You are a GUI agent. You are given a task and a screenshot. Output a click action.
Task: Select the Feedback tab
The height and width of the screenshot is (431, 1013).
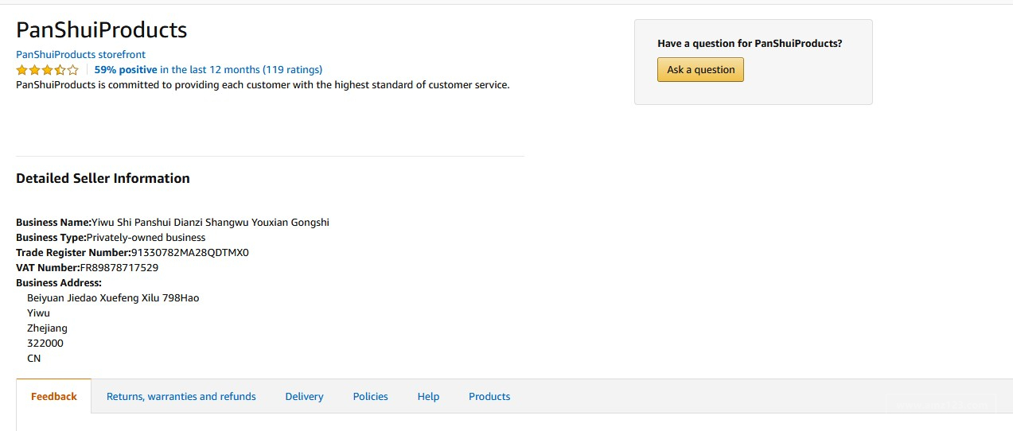54,397
